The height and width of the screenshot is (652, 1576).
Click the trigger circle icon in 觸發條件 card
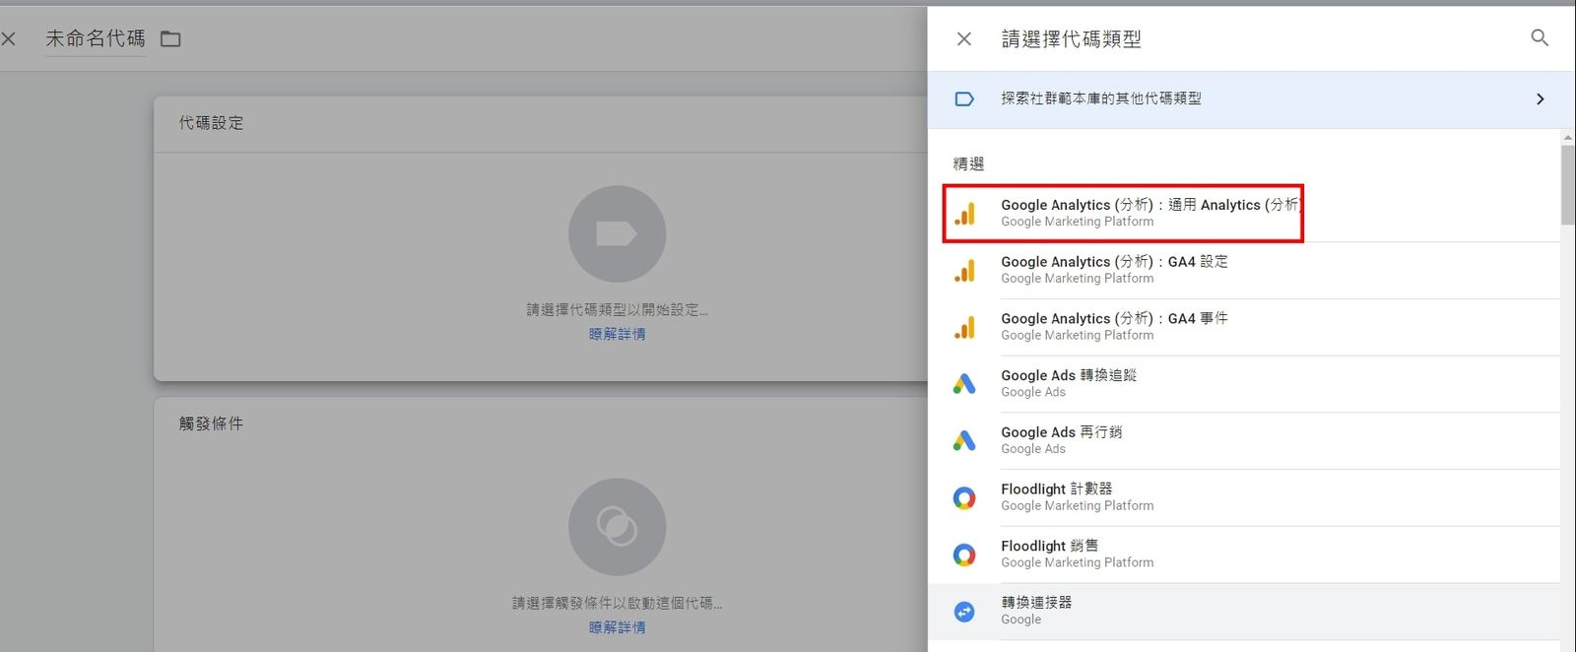617,527
